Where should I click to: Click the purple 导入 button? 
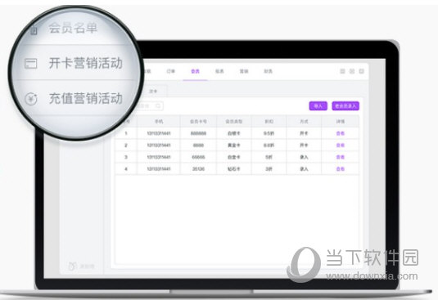click(x=318, y=106)
